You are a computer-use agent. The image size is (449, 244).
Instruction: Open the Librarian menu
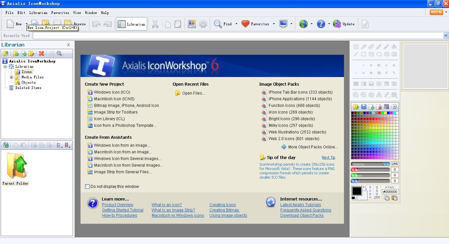click(x=38, y=13)
